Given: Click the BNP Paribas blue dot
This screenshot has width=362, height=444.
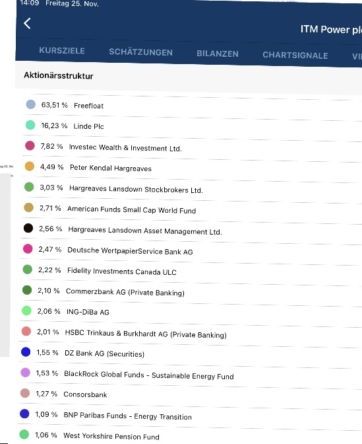Looking at the screenshot, I should (x=24, y=414).
